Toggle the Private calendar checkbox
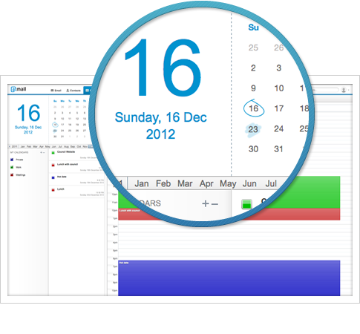This screenshot has width=360, height=334. (12, 160)
